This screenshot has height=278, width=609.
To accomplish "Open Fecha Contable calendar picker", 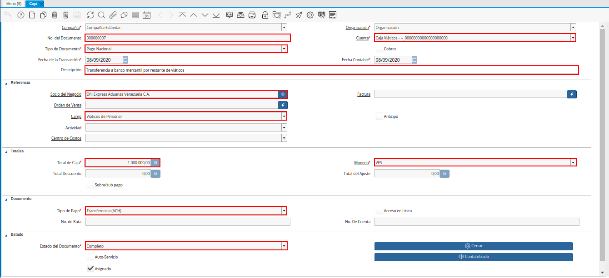I will [414, 59].
